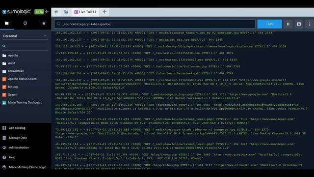Viewport: 314px width, 177px height.
Task: Open the Apache Status Codes saved search
Action: [22, 79]
